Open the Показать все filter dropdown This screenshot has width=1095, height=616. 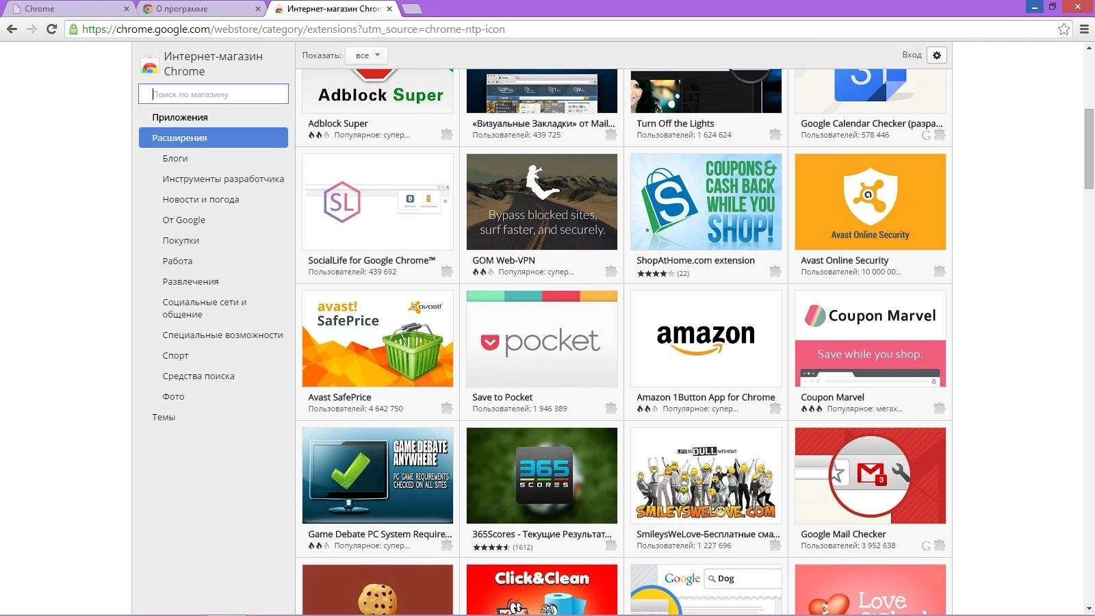point(367,55)
